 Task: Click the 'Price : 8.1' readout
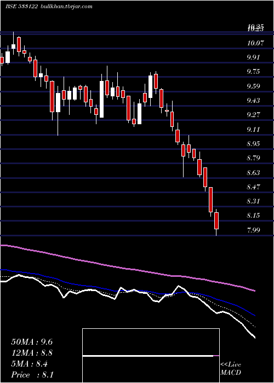(x=32, y=375)
